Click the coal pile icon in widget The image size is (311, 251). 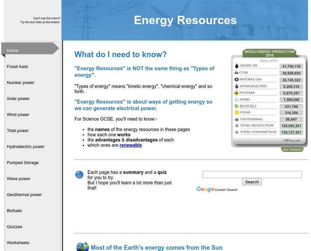pos(237,73)
